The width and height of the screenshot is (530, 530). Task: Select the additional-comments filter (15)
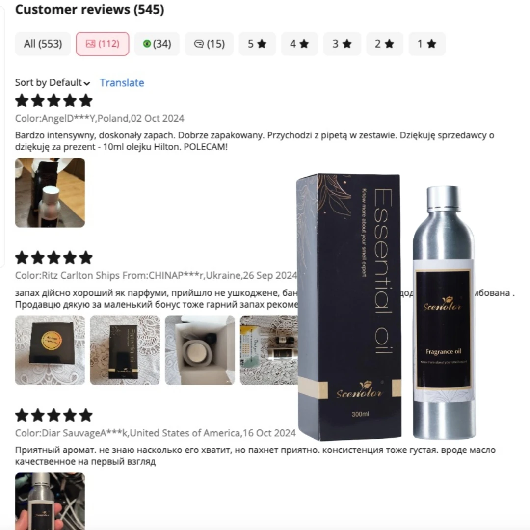pyautogui.click(x=209, y=44)
